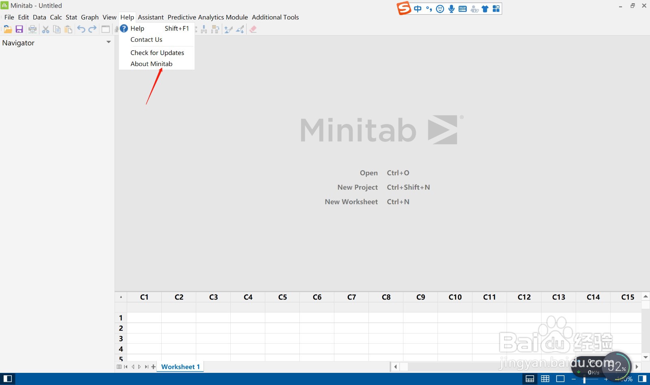The image size is (650, 385).
Task: Expand the Navigator dropdown arrow
Action: point(108,42)
